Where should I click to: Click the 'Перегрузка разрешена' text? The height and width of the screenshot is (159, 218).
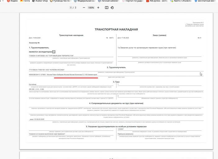(x=125, y=134)
